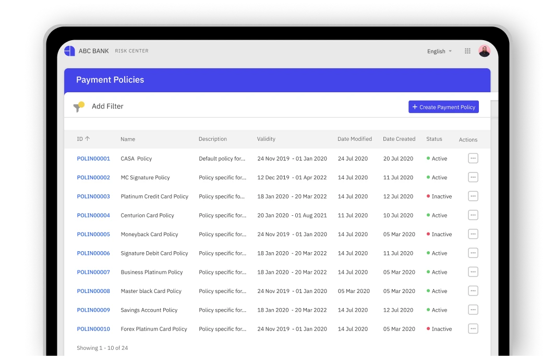Click the Status column header
This screenshot has width=554, height=356.
coord(434,139)
